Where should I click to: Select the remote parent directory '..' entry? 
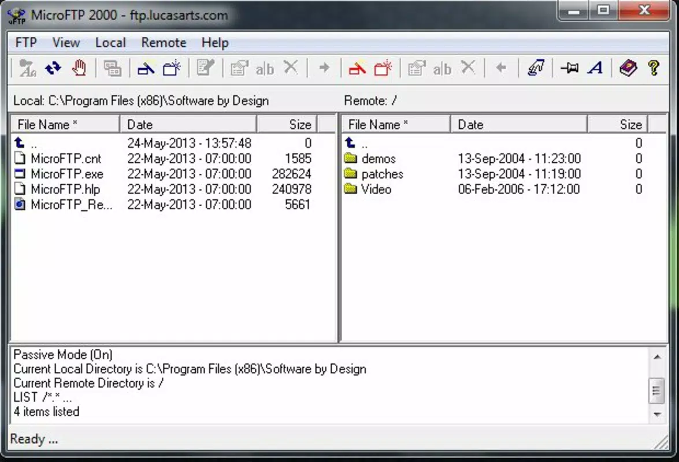494,143
